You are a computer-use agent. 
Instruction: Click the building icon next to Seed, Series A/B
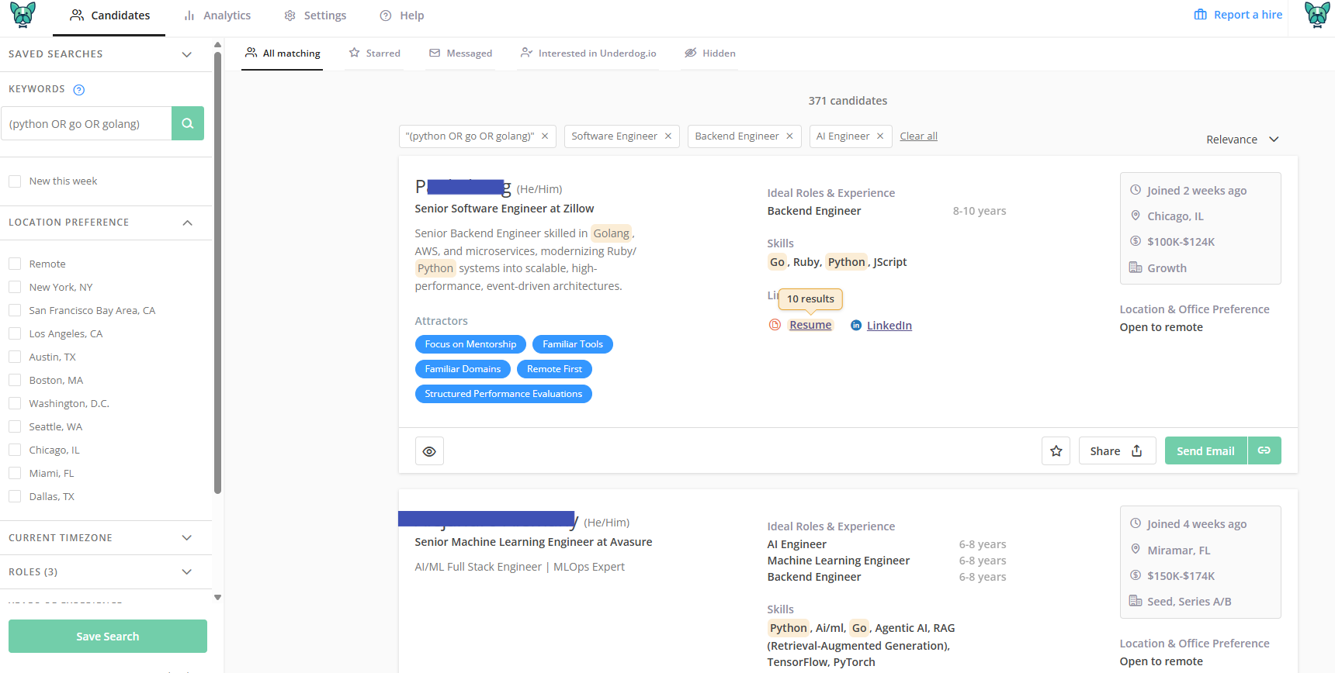[1136, 601]
